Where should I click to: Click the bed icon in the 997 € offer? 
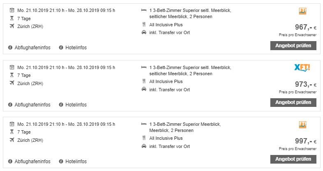144,124
